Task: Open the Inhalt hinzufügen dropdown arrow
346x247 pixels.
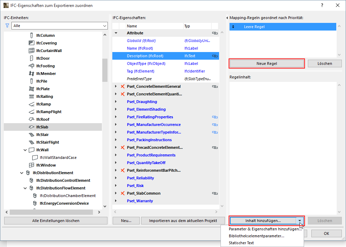Action: [300, 221]
